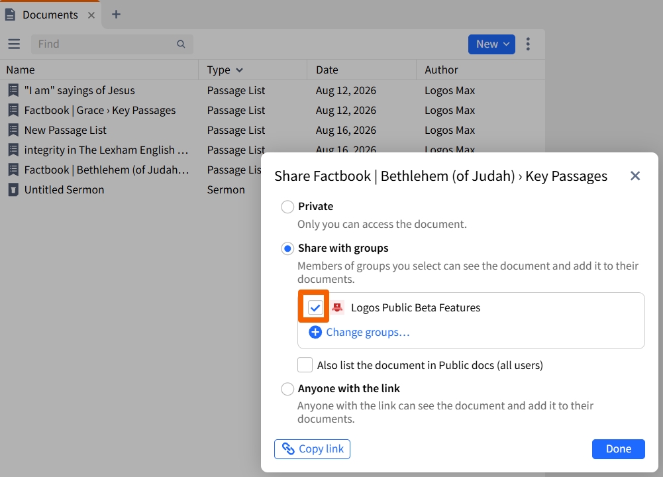
Task: Select Anyone with the link radio option
Action: coord(287,389)
